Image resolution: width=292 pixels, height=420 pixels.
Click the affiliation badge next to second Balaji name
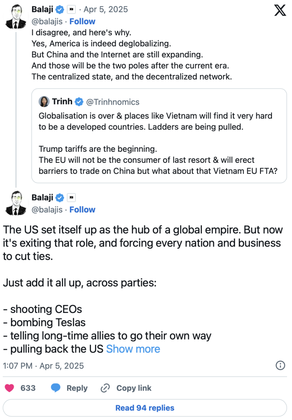click(x=71, y=198)
